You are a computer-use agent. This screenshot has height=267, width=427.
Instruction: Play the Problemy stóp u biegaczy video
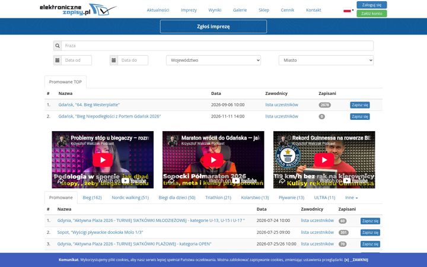(x=103, y=160)
